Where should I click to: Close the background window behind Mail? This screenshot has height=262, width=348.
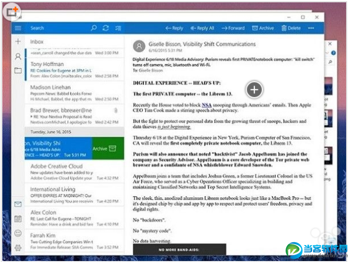330,44
